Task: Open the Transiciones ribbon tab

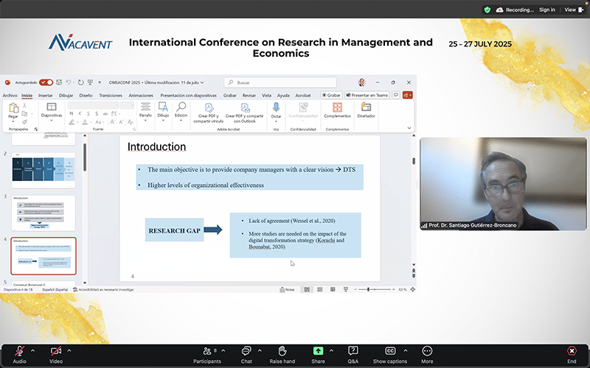Action: (x=111, y=95)
